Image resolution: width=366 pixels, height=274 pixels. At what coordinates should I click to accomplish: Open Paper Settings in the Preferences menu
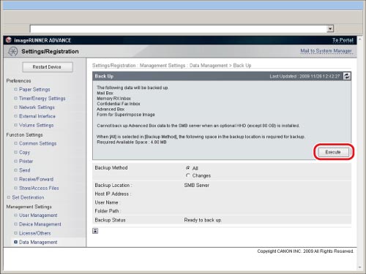click(34, 89)
